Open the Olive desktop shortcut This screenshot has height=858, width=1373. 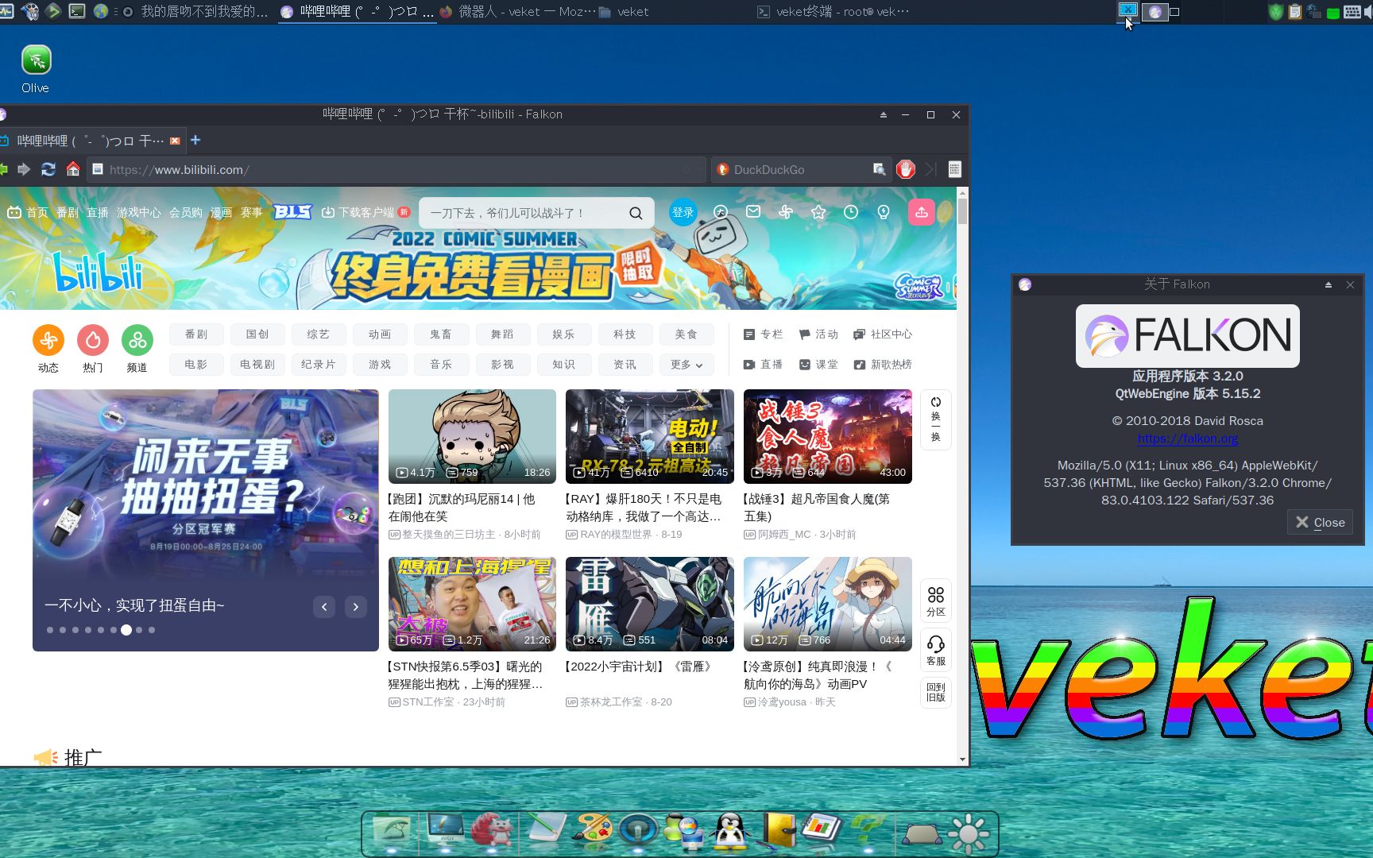click(x=36, y=69)
